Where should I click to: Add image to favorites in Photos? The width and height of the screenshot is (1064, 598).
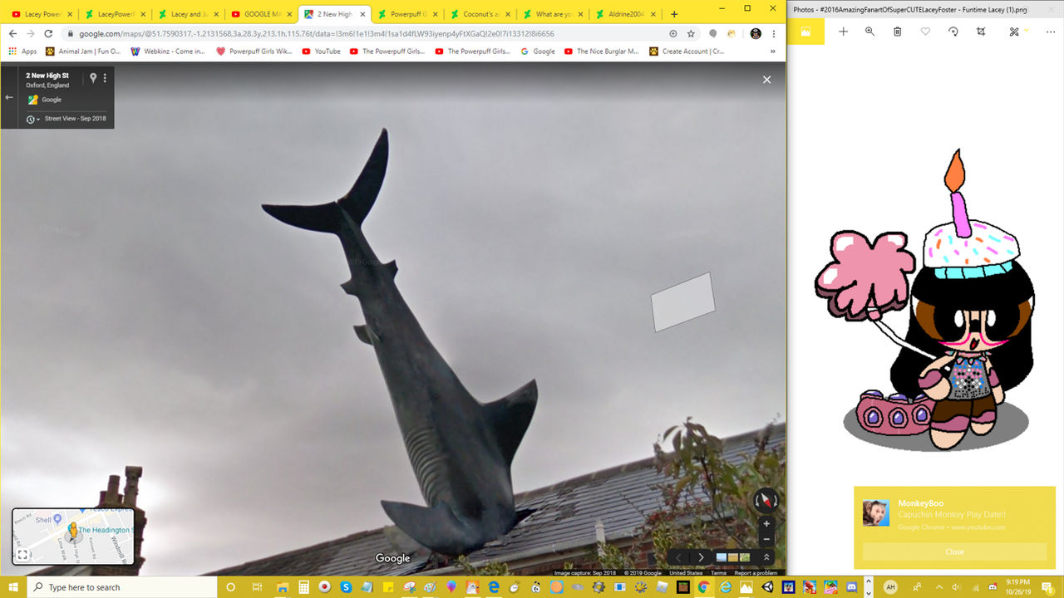tap(925, 32)
